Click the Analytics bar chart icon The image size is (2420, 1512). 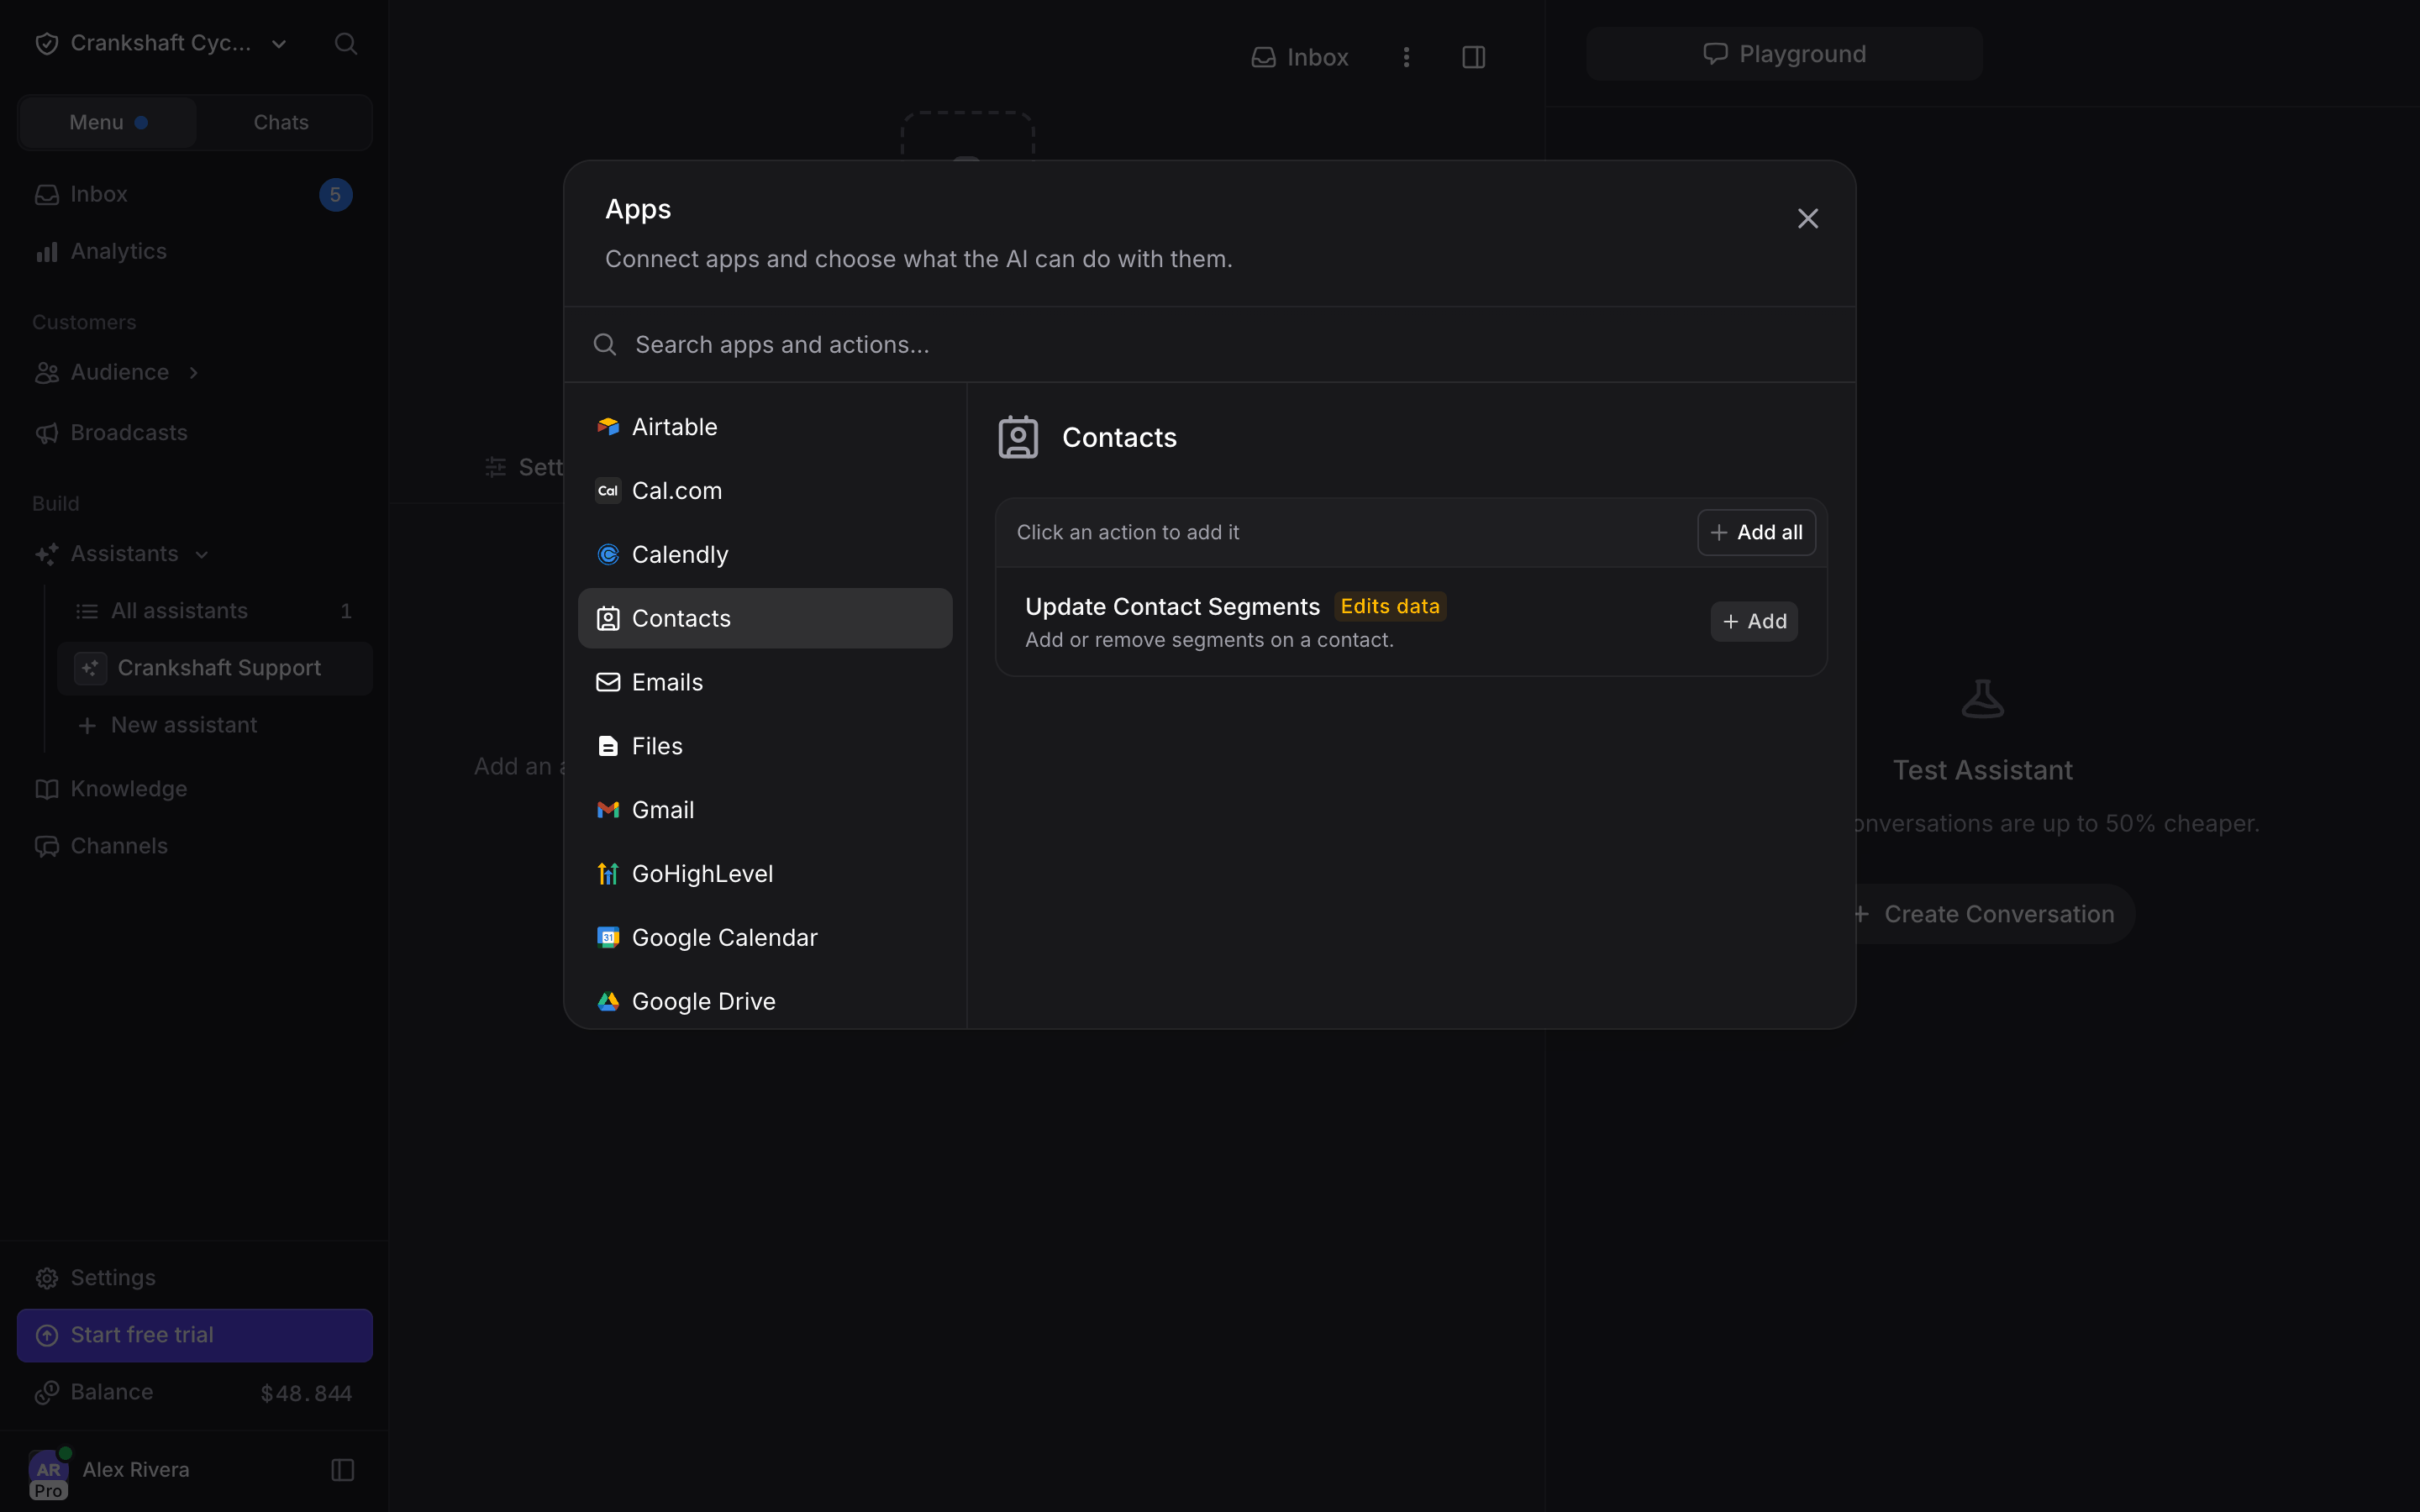tap(47, 252)
